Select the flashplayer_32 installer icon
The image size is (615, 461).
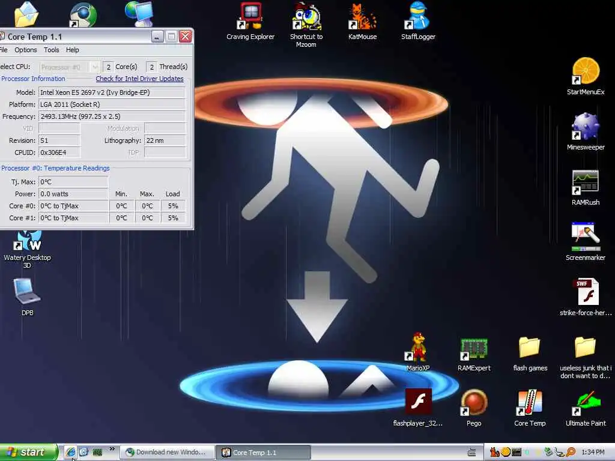(418, 402)
